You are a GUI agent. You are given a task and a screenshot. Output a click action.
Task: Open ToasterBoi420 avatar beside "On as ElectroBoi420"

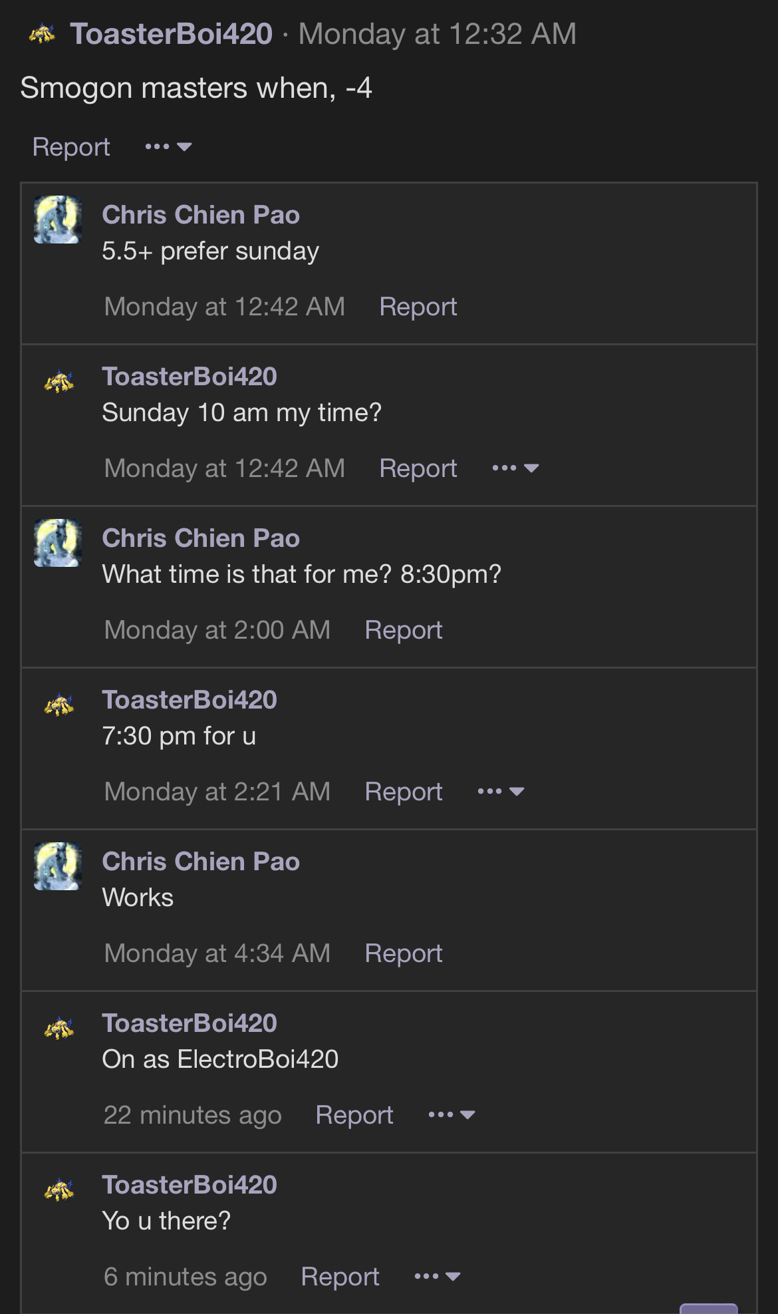[x=59, y=1028]
